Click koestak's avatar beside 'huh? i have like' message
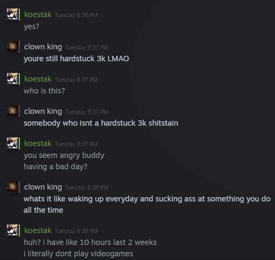This screenshot has width=275, height=260. click(x=12, y=230)
